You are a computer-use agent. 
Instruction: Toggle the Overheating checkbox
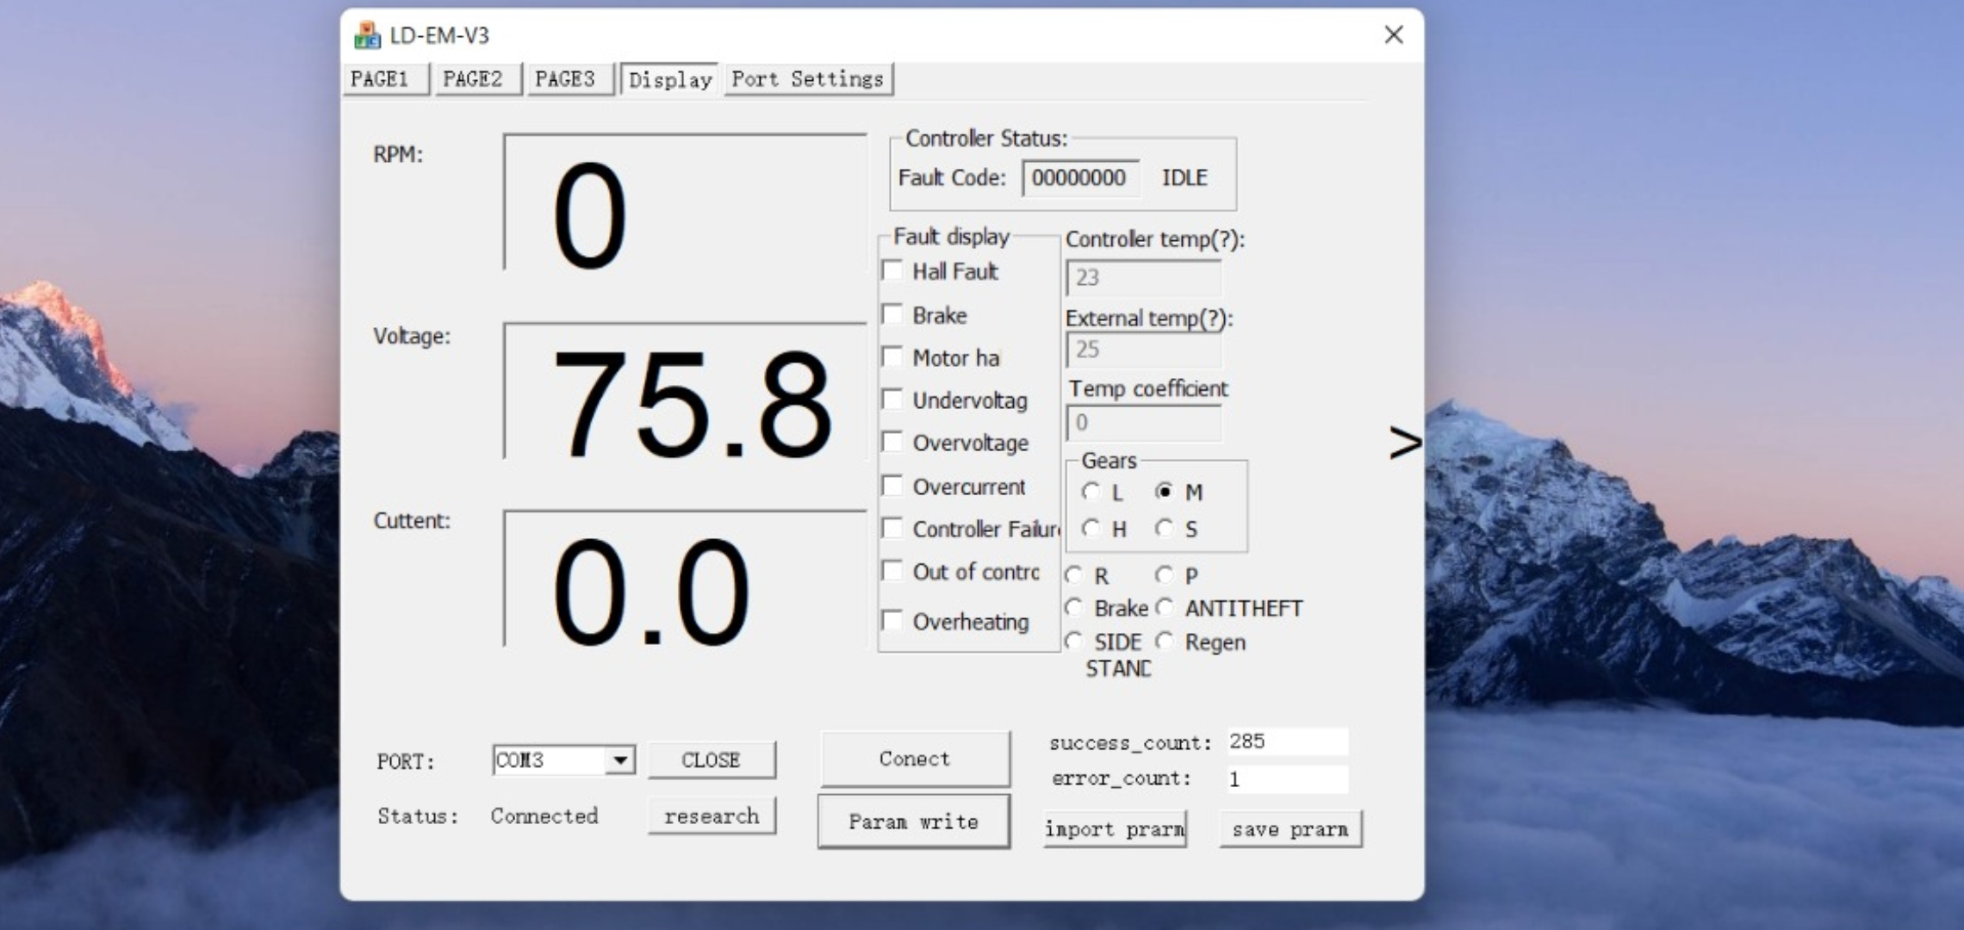(893, 621)
